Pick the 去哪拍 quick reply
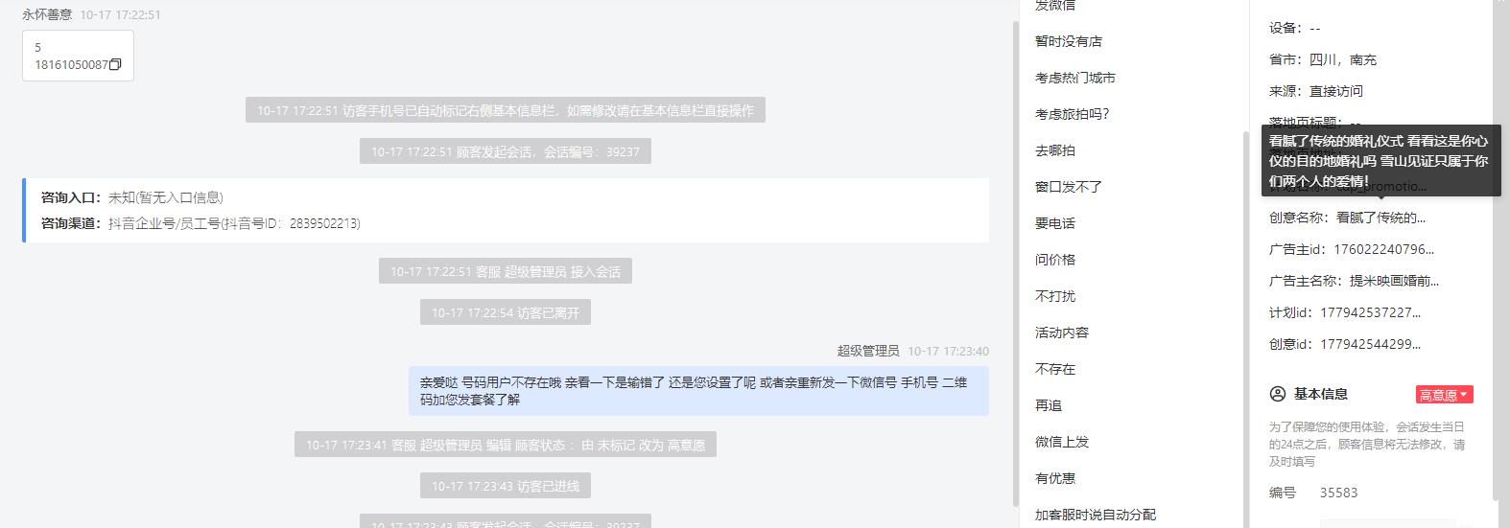1510x528 pixels. coord(1054,150)
